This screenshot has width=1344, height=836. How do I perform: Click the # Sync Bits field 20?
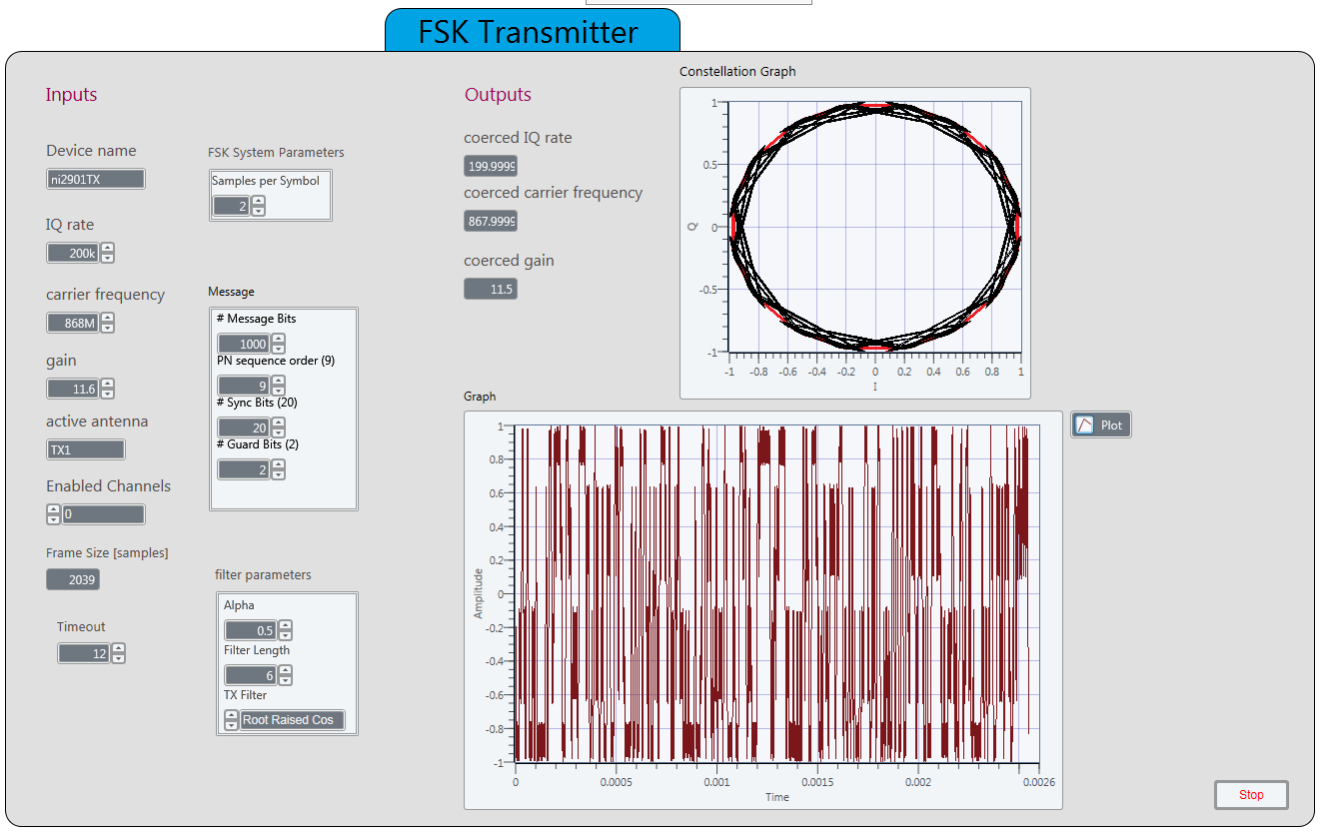tap(243, 427)
